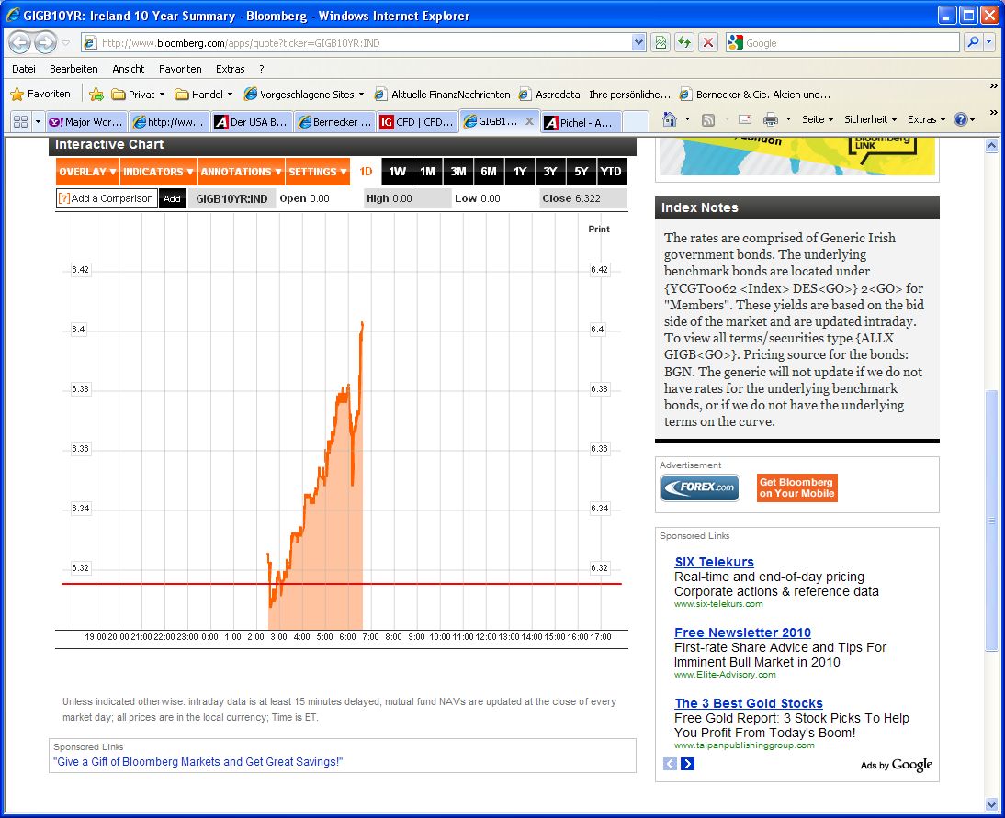Image resolution: width=1005 pixels, height=818 pixels.
Task: Open Aktuelle FinanzNachrichten favorite link
Action: tap(442, 95)
